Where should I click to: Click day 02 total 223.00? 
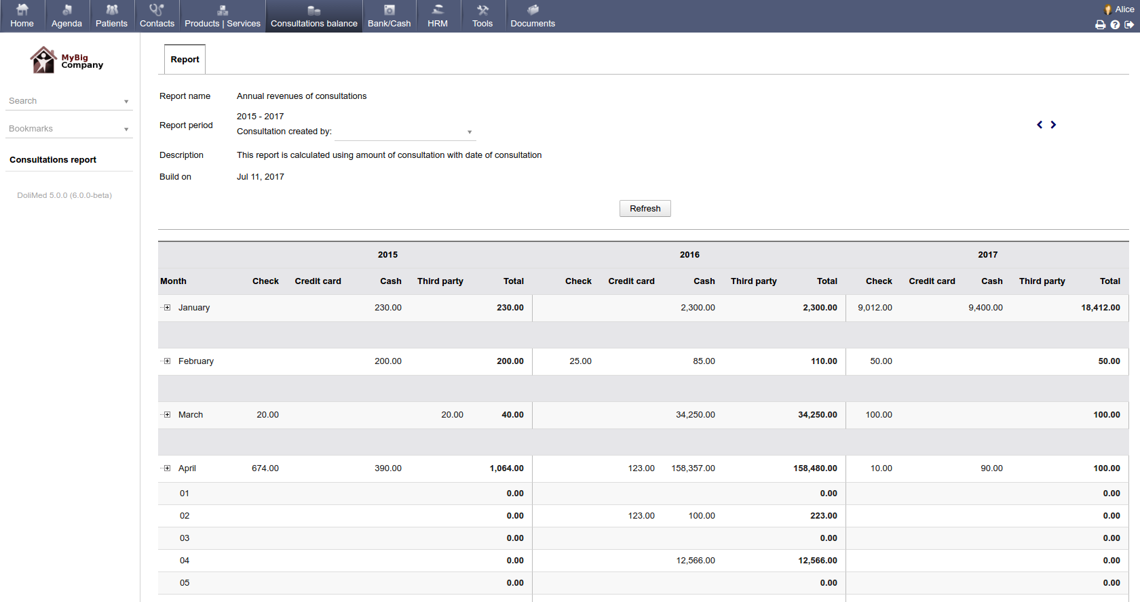[x=823, y=516]
